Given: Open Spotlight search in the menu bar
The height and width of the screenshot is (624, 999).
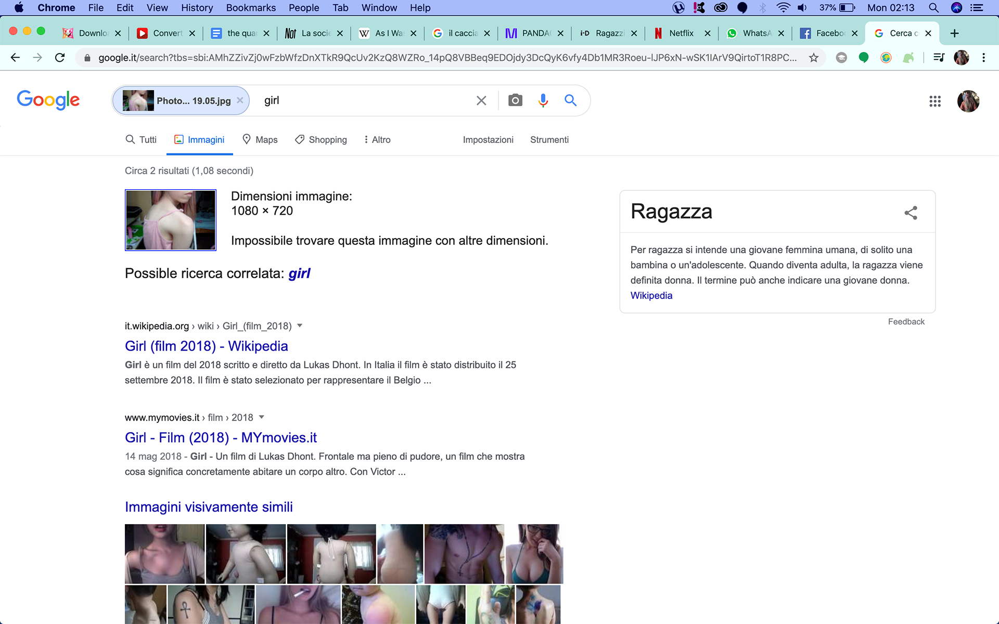Looking at the screenshot, I should point(933,8).
